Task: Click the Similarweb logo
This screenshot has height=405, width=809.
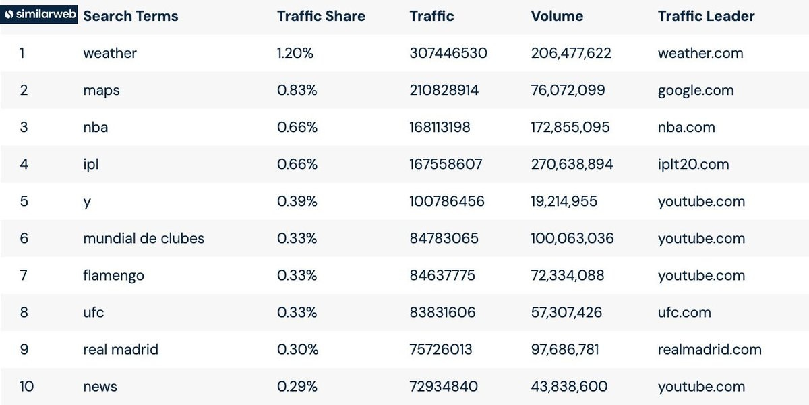Action: (x=40, y=13)
